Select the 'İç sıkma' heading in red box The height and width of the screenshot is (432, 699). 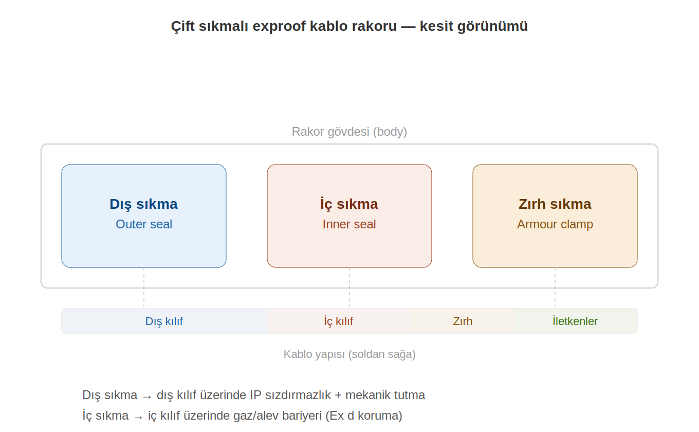[x=349, y=204]
